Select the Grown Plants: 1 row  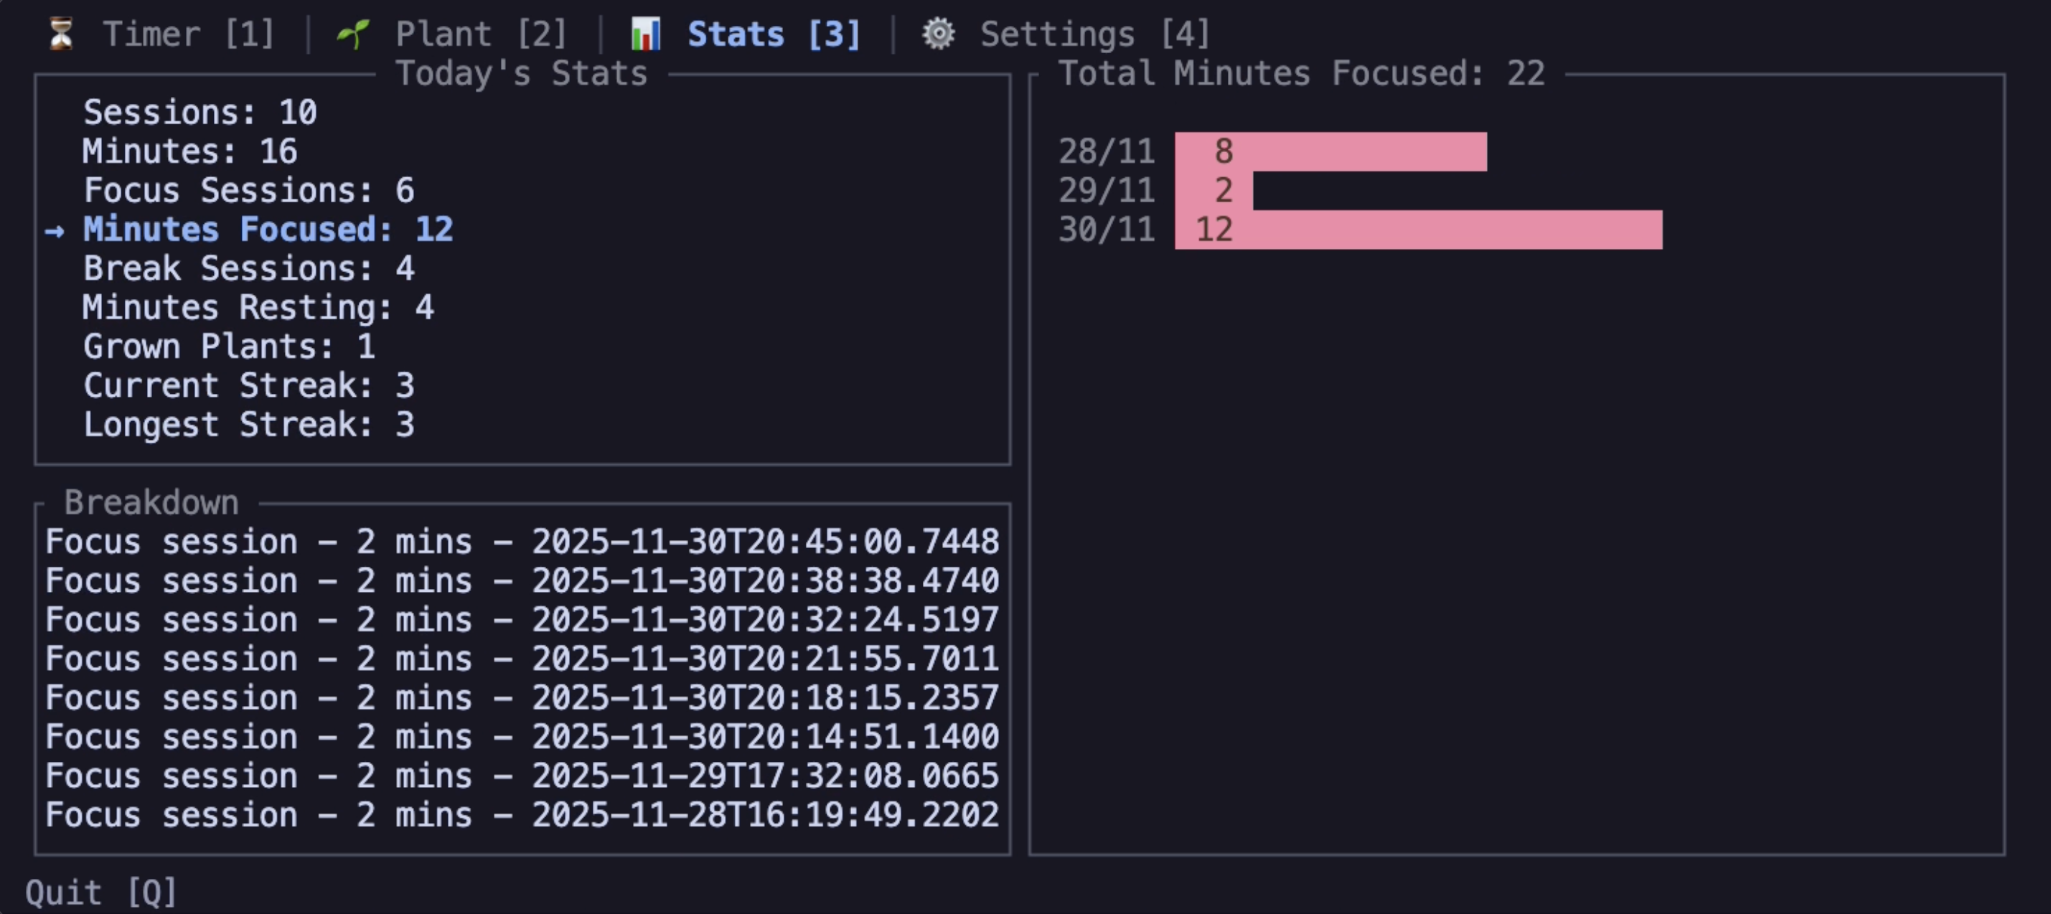click(230, 347)
